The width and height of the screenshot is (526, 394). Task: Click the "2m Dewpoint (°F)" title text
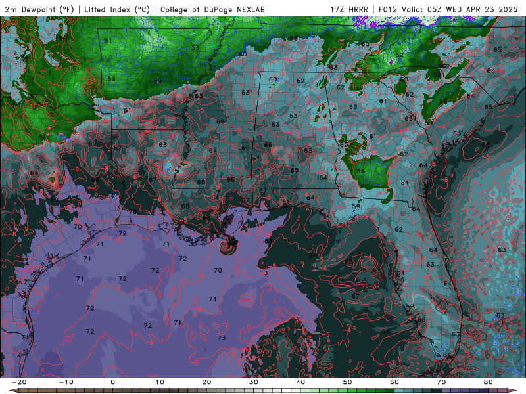tap(39, 9)
